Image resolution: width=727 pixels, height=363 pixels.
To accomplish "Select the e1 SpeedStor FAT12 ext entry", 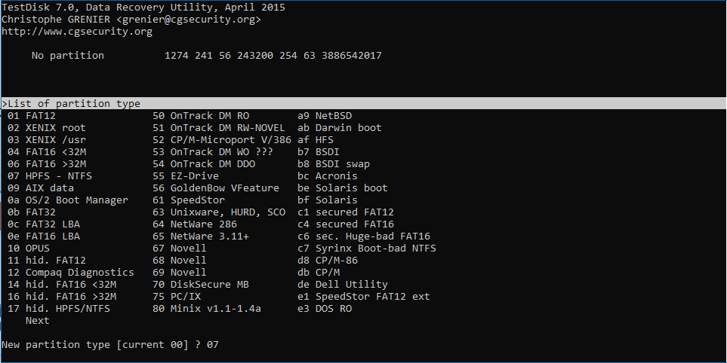I will click(x=364, y=296).
